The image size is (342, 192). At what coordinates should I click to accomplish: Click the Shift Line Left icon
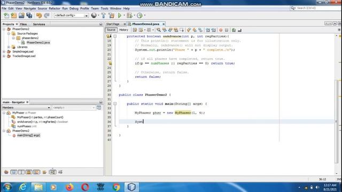tap(208, 30)
